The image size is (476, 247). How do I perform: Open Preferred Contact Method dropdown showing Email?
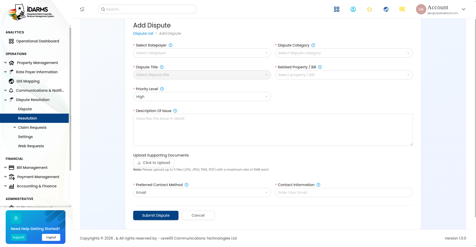(x=202, y=193)
